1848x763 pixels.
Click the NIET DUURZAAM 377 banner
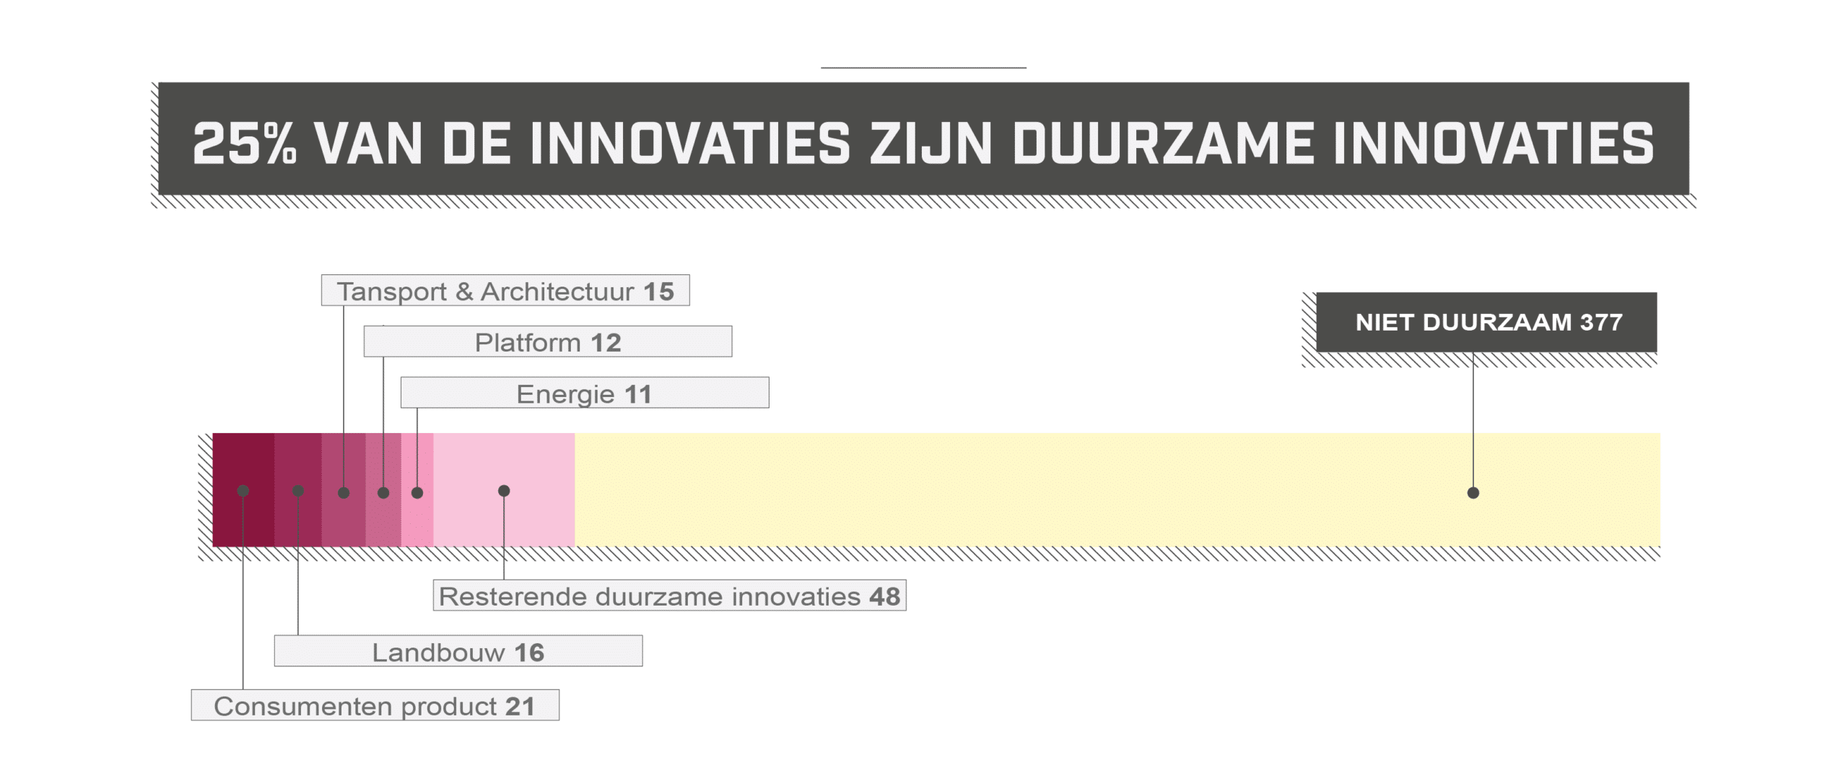(1486, 322)
